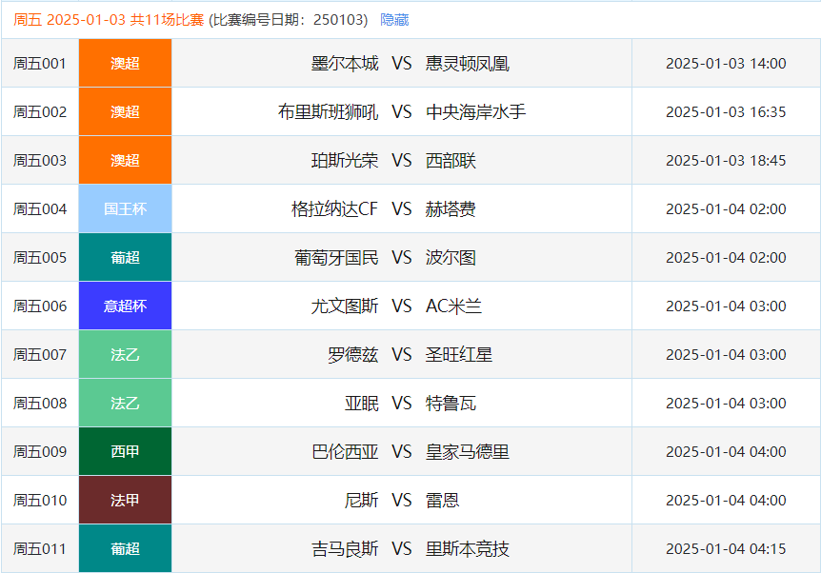Click team name 罗德兹
Viewport: 821px width, 573px height.
pos(353,355)
